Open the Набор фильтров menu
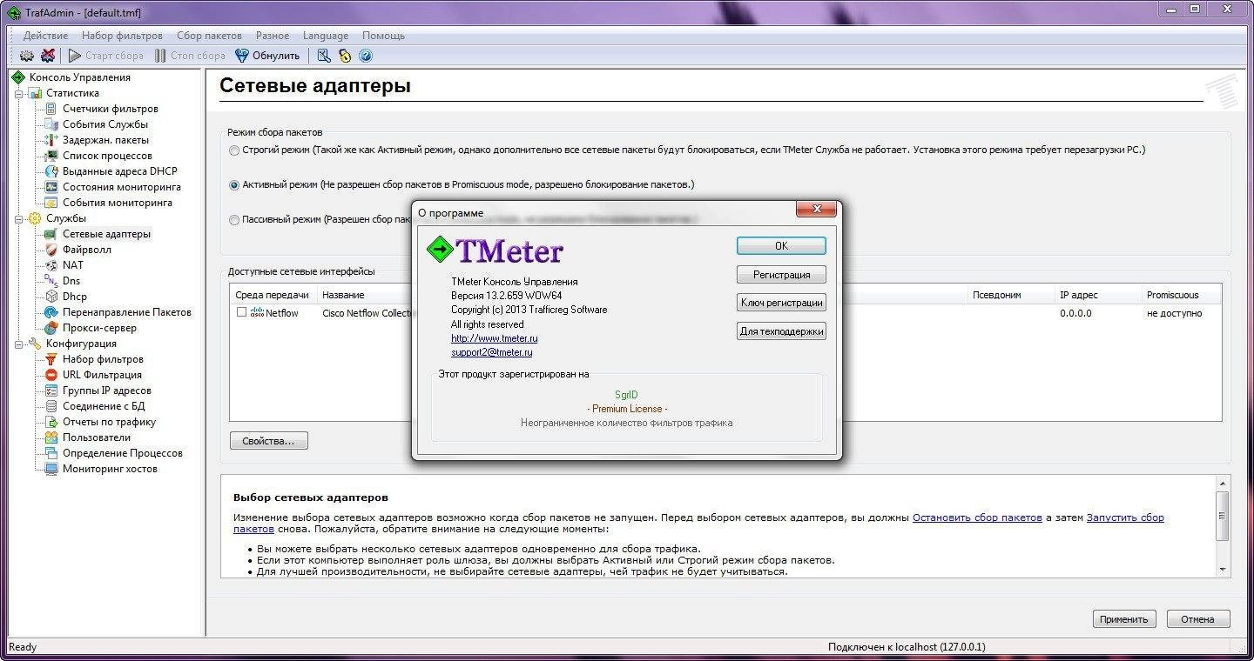Screen dimensions: 1254x661 tap(122, 36)
